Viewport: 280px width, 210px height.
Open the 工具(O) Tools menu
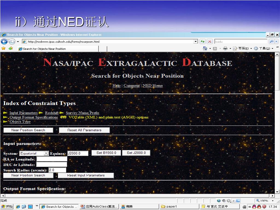pyautogui.click(x=264, y=48)
